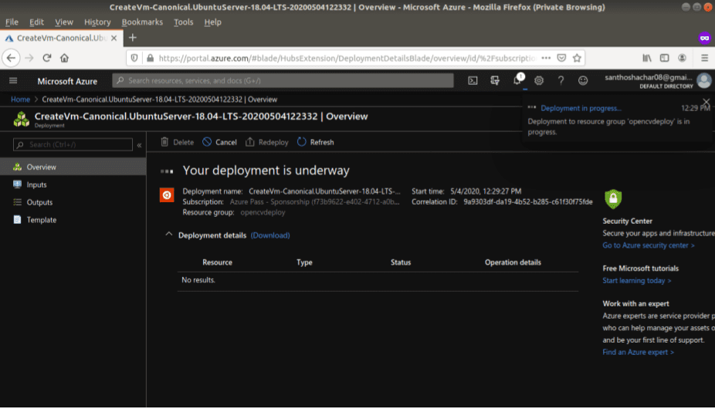Viewport: 715px width, 409px height.
Task: Click the Security Center shield icon
Action: point(613,199)
